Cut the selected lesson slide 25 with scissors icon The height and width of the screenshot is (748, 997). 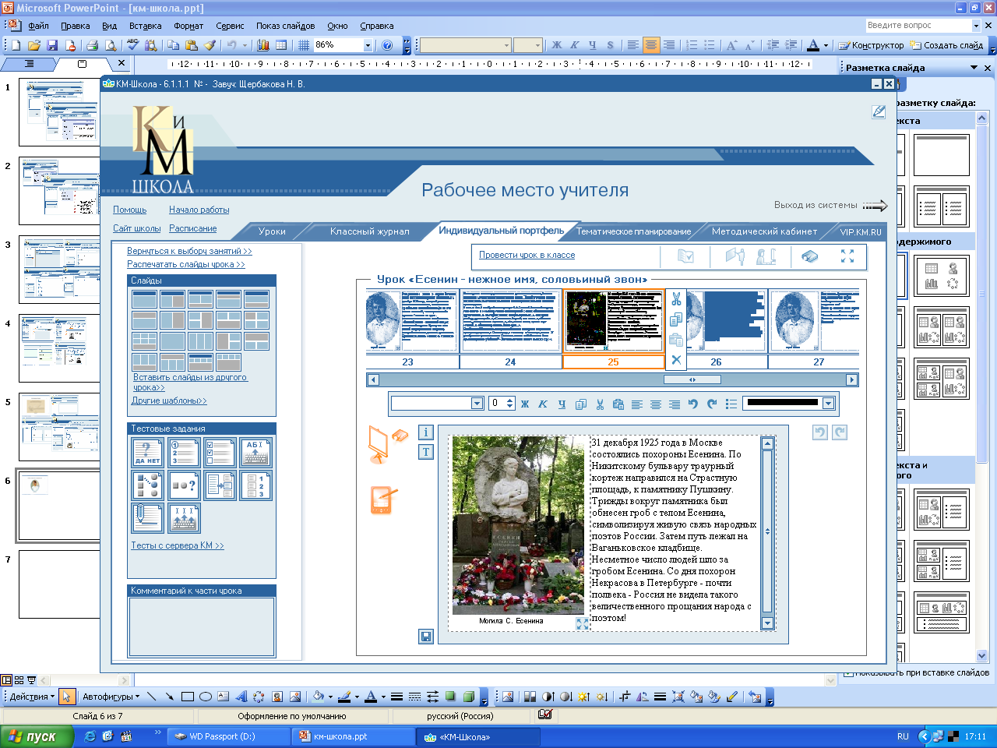coord(676,299)
